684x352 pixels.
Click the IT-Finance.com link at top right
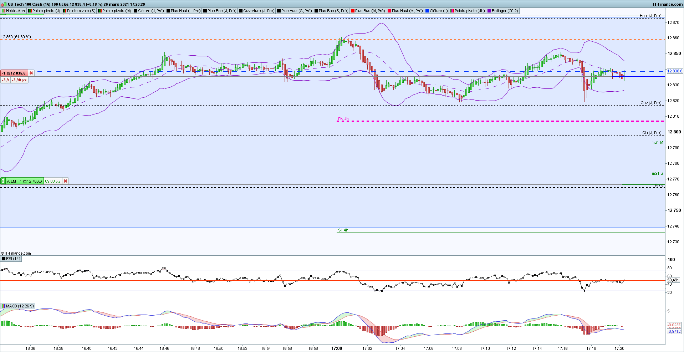[668, 4]
